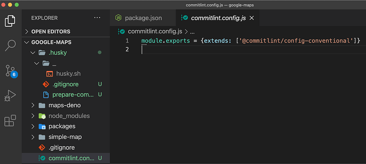Click the yellow macOS minimize button
The width and height of the screenshot is (366, 164).
pos(10,5)
